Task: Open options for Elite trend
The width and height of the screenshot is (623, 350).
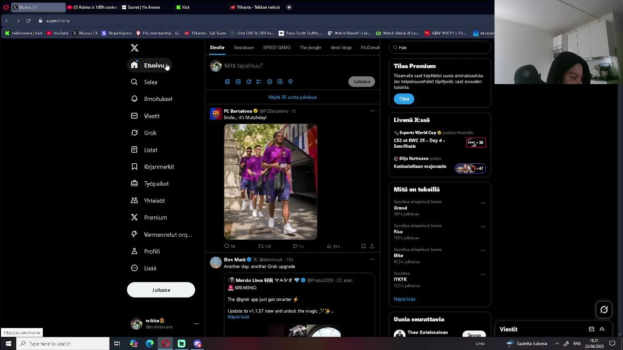Action: 483,250
